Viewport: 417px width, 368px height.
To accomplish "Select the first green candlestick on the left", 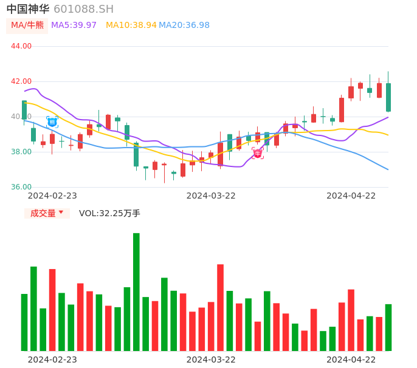I will click(x=24, y=110).
